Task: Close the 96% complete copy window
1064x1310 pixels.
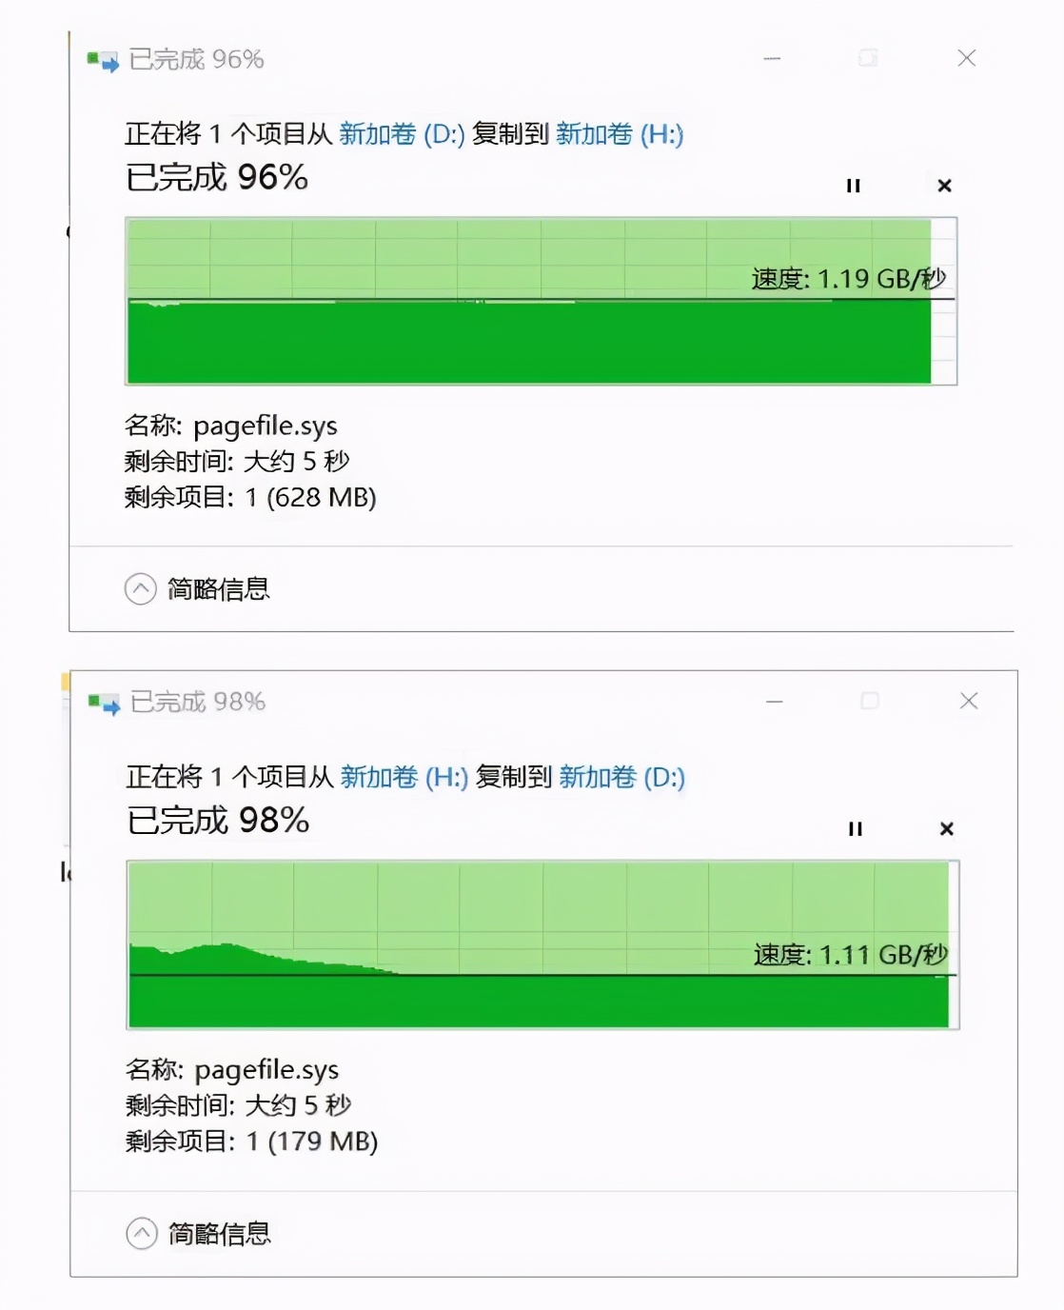Action: click(x=966, y=59)
